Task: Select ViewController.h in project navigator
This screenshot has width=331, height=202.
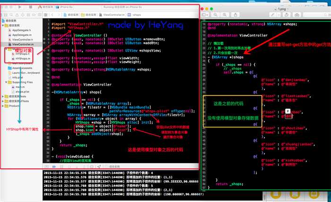Action: [x=20, y=40]
